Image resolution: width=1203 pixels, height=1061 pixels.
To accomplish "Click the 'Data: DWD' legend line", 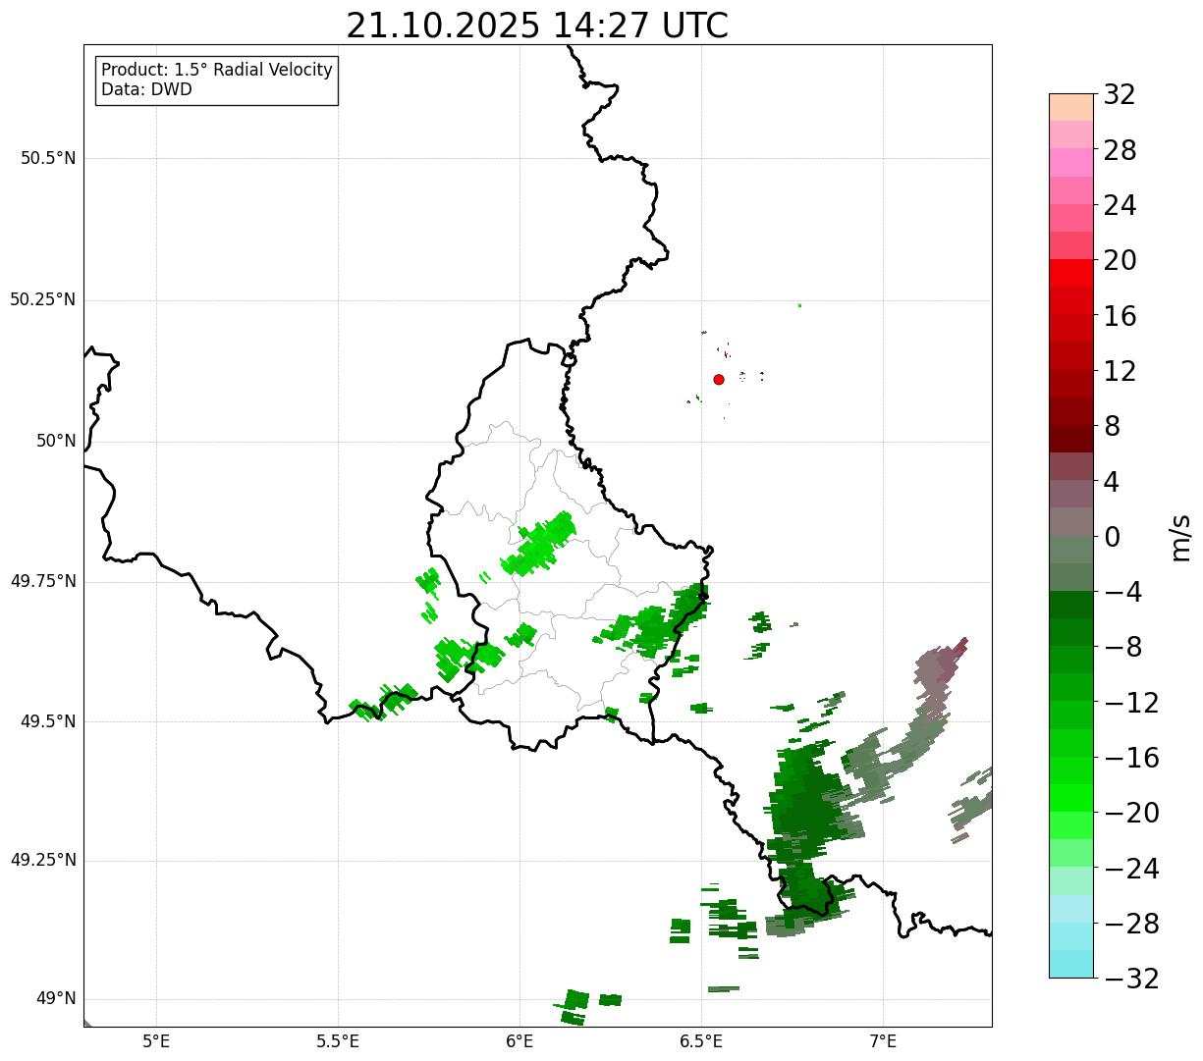I will click(146, 90).
